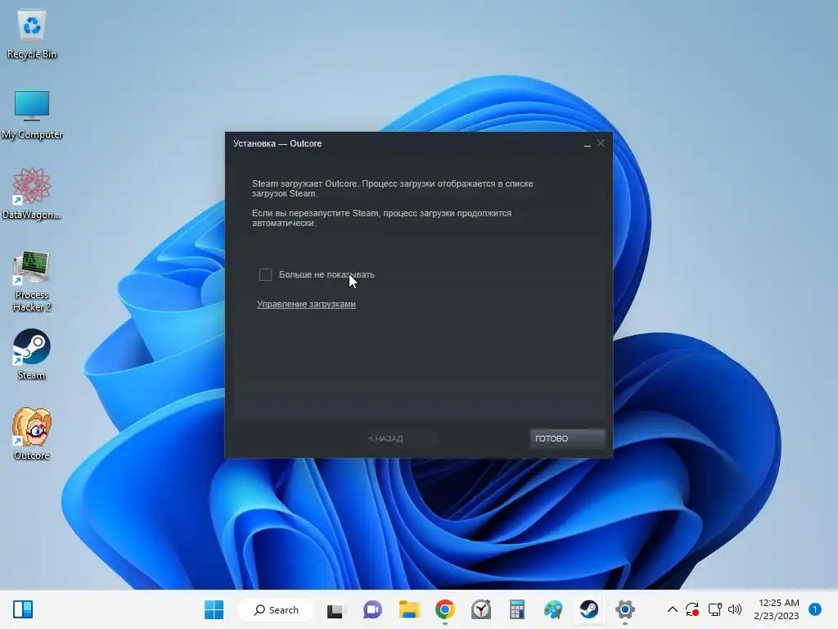Screen dimensions: 838x629
Task: Close the Outcore install dialog
Action: point(601,143)
